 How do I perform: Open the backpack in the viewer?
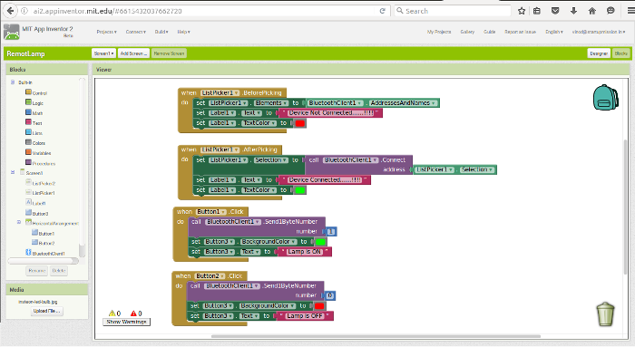point(605,98)
